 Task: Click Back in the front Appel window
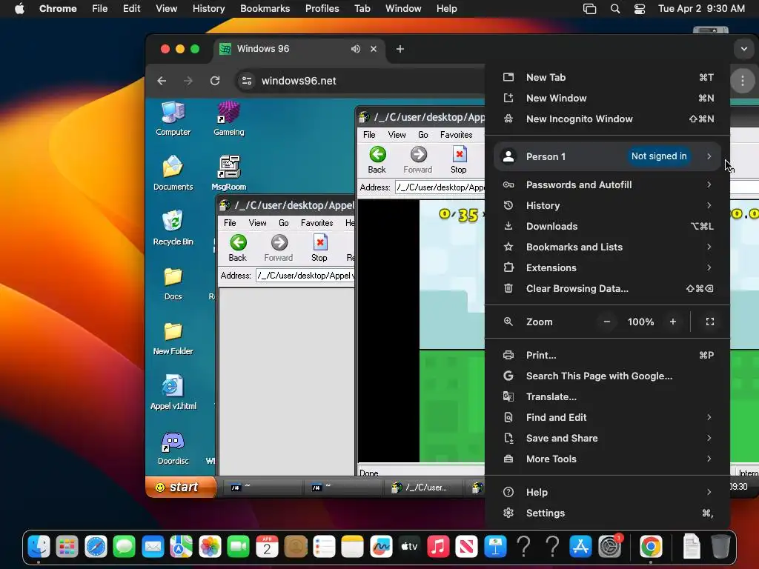(x=238, y=248)
